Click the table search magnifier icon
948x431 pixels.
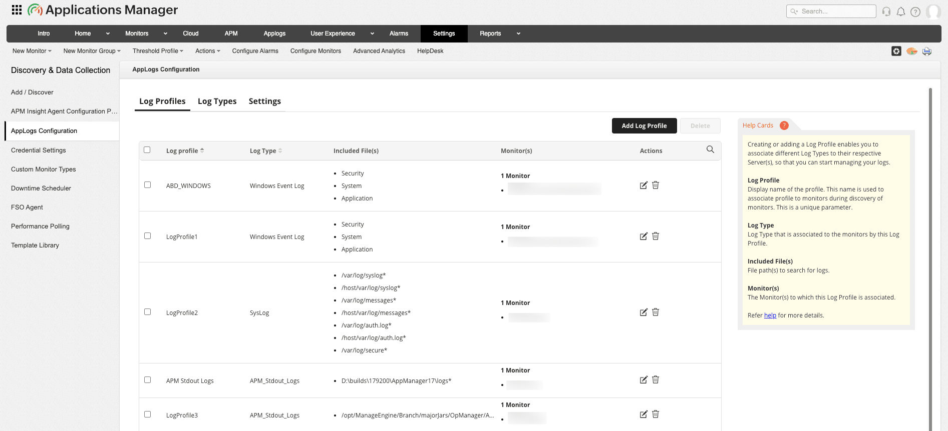[710, 149]
